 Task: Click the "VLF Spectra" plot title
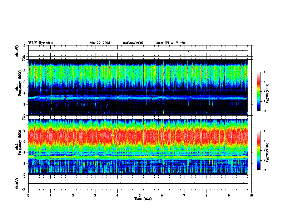click(40, 43)
